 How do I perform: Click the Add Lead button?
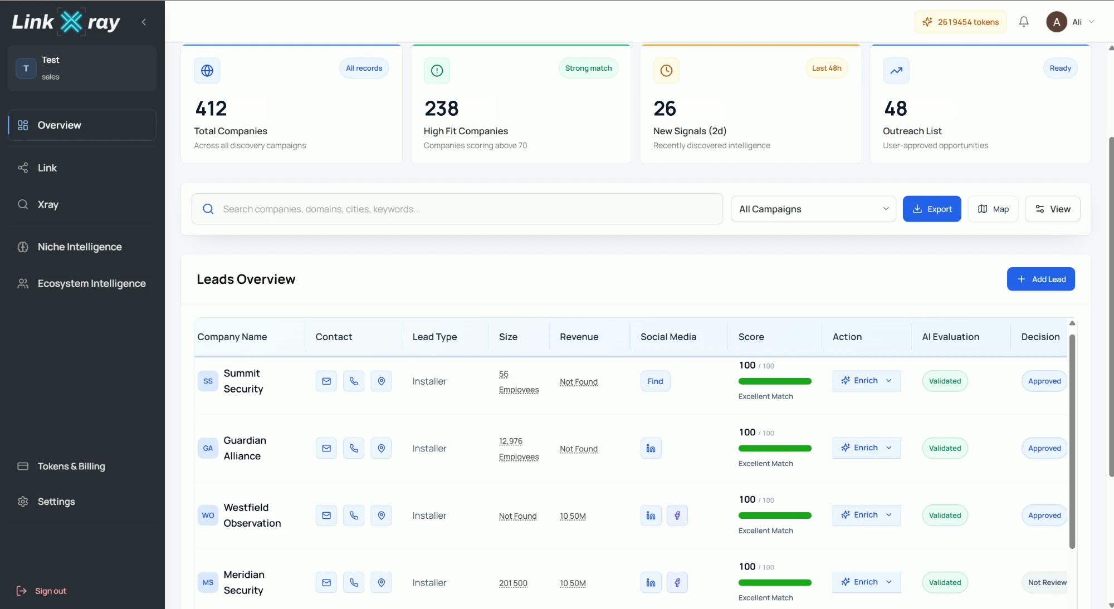pos(1041,279)
